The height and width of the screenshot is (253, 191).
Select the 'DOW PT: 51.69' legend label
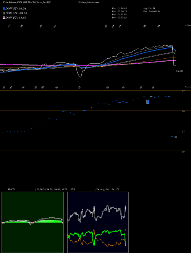[x=16, y=18]
